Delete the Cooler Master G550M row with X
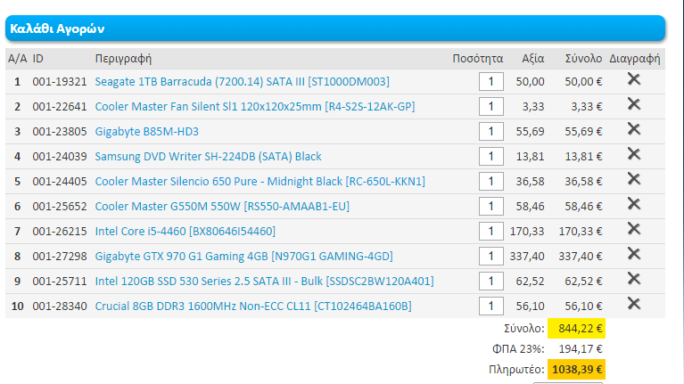The width and height of the screenshot is (684, 384). pos(634,204)
